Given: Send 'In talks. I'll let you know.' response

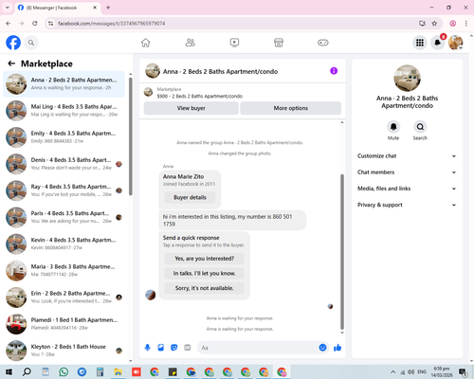Looking at the screenshot, I should tap(205, 273).
